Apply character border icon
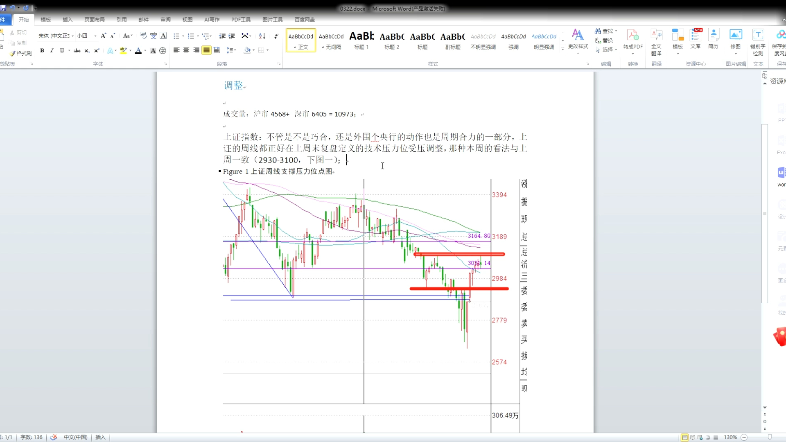This screenshot has height=442, width=786. click(163, 36)
